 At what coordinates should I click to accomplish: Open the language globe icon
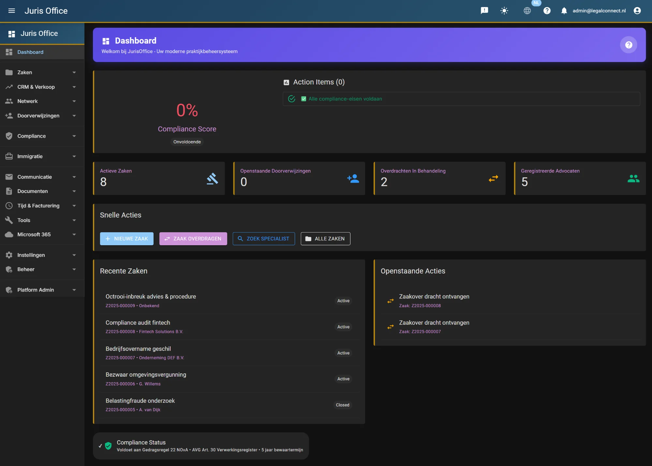click(527, 11)
